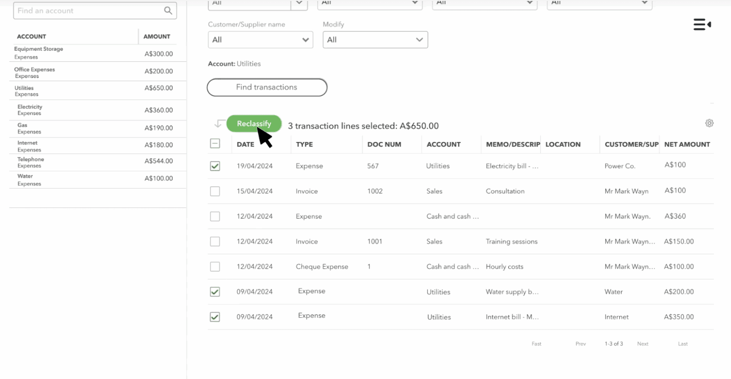Viewport: 731px width, 379px height.
Task: Click the magnifier in Find an account
Action: pyautogui.click(x=168, y=10)
